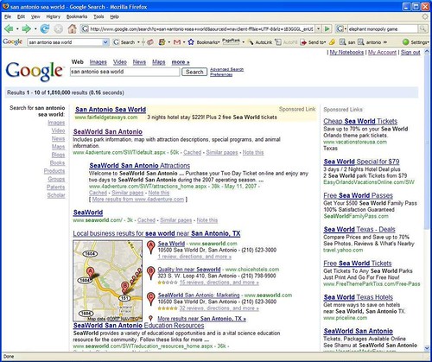Open the Tools menu
The width and height of the screenshot is (432, 362).
coord(98,16)
